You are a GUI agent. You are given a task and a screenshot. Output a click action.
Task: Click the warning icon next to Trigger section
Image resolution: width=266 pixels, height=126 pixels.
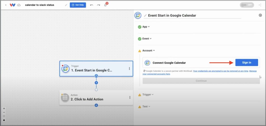point(139,95)
